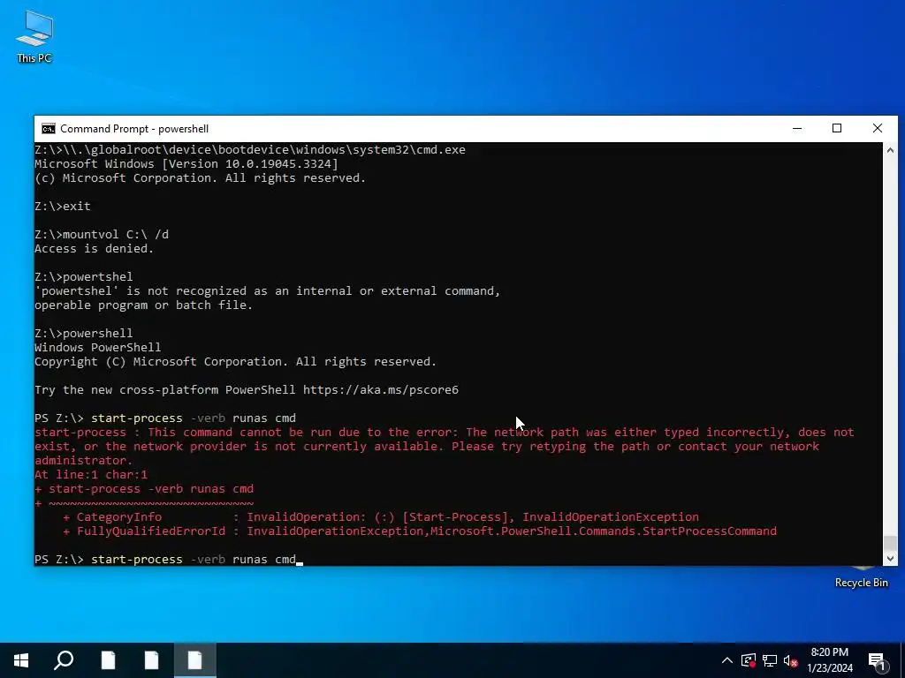Click blank taskbar icon adjacent to Search
This screenshot has height=678, width=905.
click(108, 660)
